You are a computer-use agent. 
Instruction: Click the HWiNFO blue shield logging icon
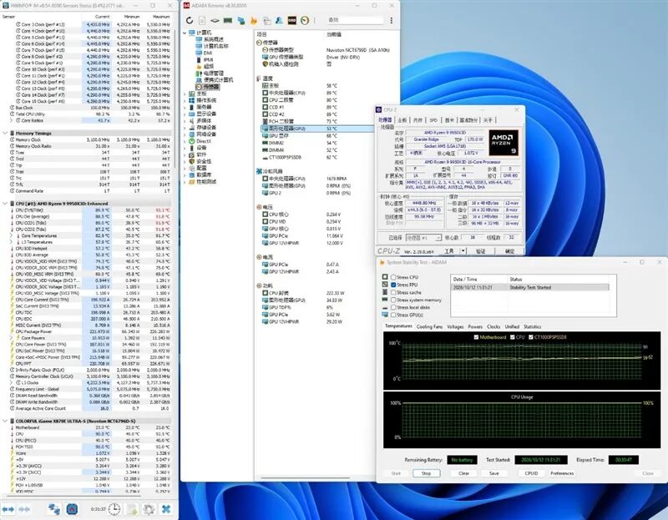coord(72,509)
